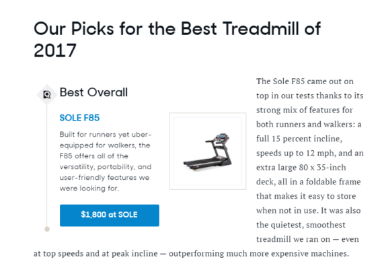This screenshot has height=266, width=380.
Task: Click the 'full 15 percent incline' text
Action: coord(299,139)
